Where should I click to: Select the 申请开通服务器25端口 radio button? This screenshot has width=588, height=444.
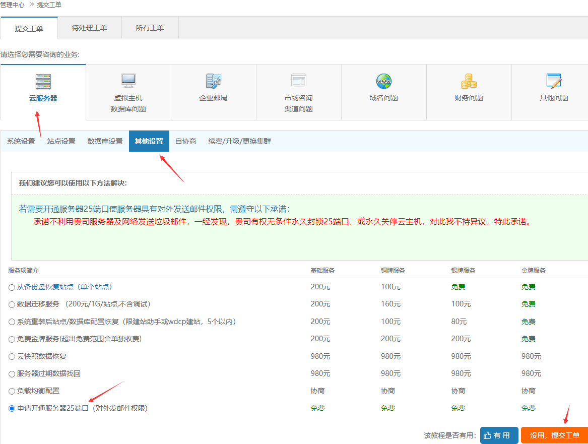12,409
